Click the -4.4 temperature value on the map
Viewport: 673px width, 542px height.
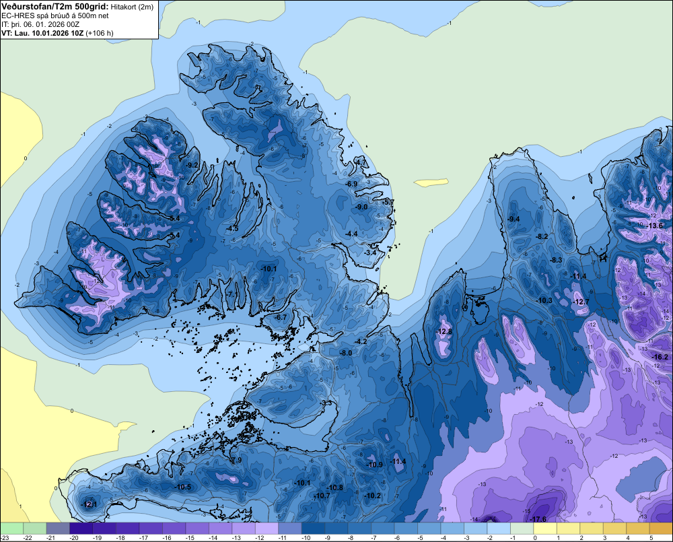351,233
